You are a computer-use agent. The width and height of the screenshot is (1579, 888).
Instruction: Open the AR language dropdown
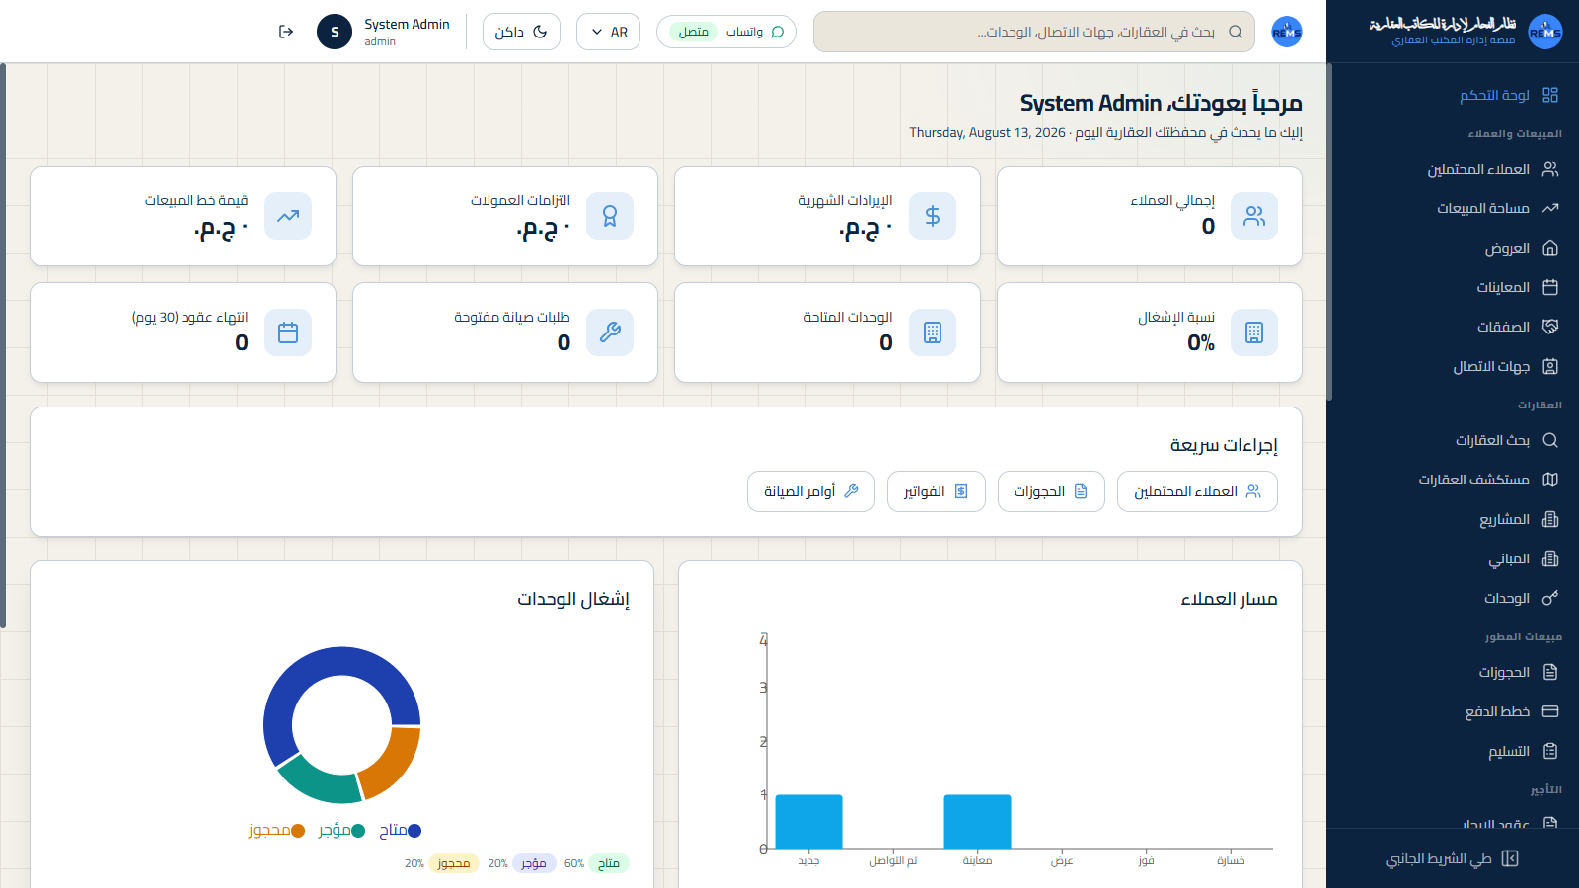coord(608,32)
